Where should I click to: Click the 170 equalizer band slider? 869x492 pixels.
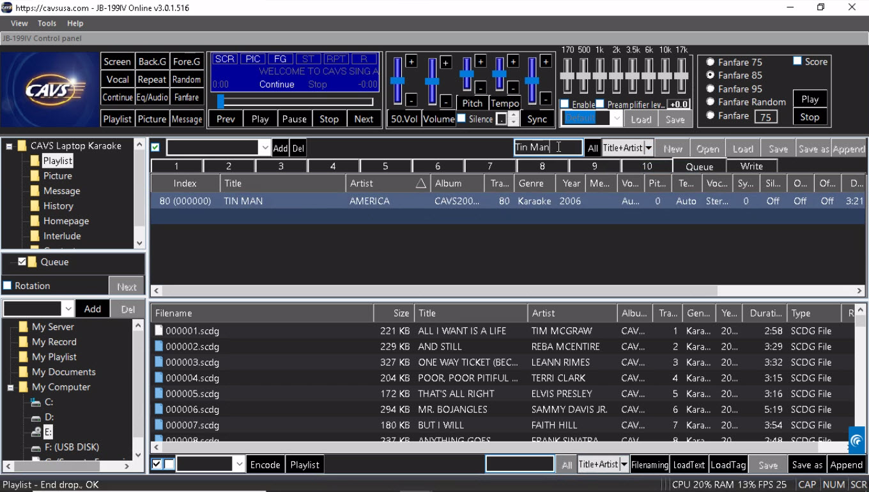567,75
